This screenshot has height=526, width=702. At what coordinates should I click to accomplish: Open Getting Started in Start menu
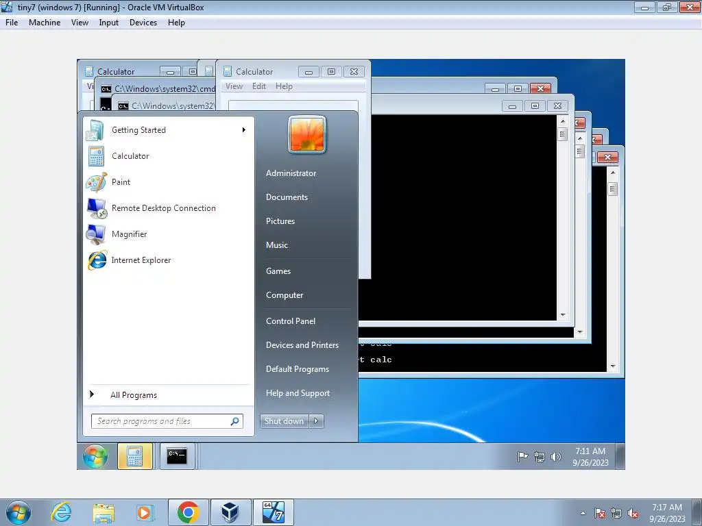point(167,130)
